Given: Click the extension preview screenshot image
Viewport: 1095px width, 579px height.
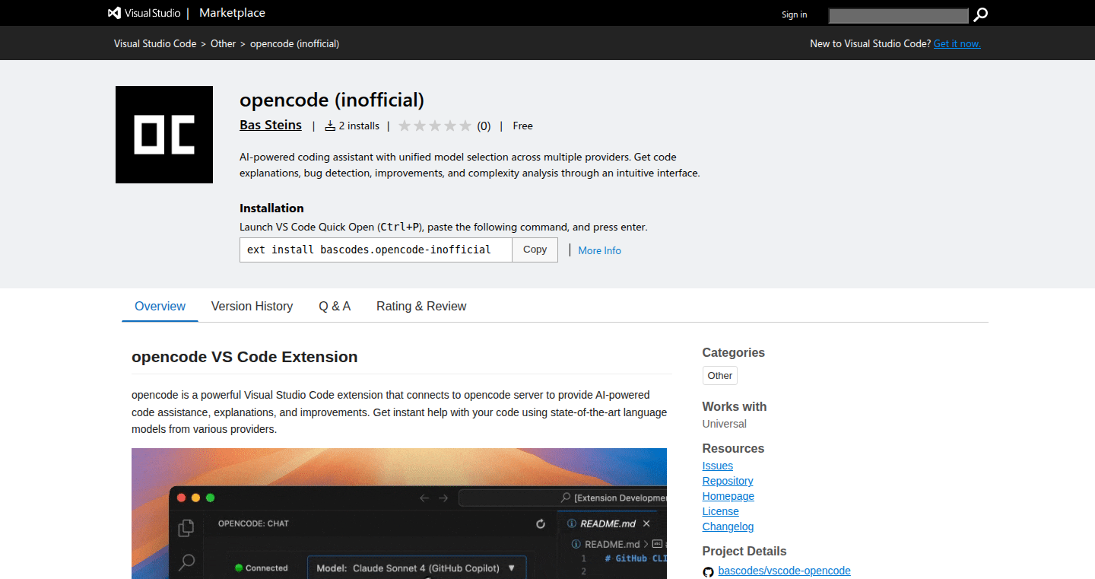Looking at the screenshot, I should point(399,514).
